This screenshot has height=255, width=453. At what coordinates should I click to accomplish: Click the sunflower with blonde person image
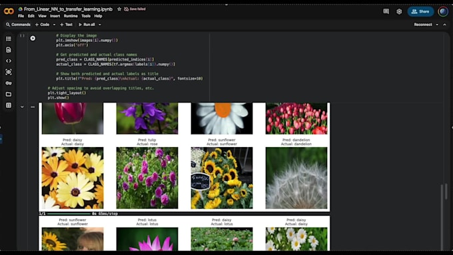click(73, 239)
